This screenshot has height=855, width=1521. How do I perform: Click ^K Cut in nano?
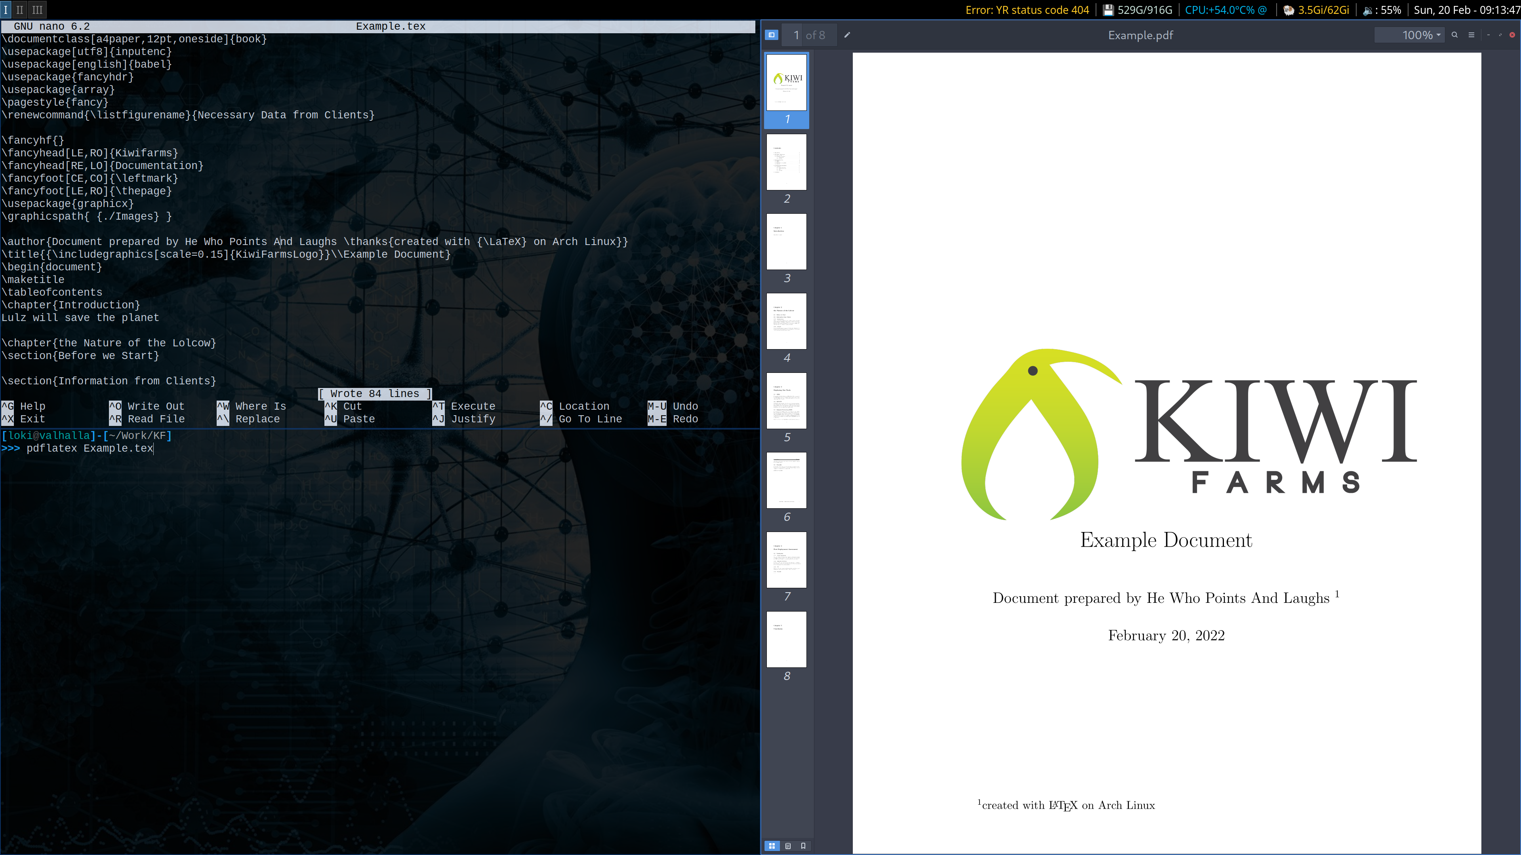click(343, 406)
